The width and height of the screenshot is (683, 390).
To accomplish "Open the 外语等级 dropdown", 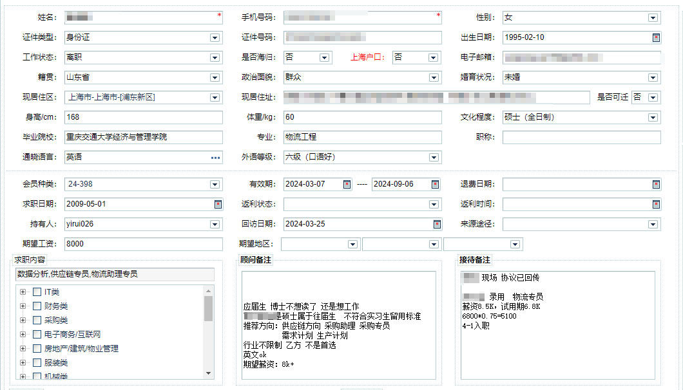I will point(434,158).
